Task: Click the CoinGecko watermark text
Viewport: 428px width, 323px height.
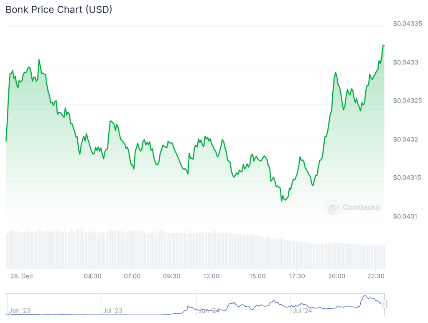Action: 361,207
